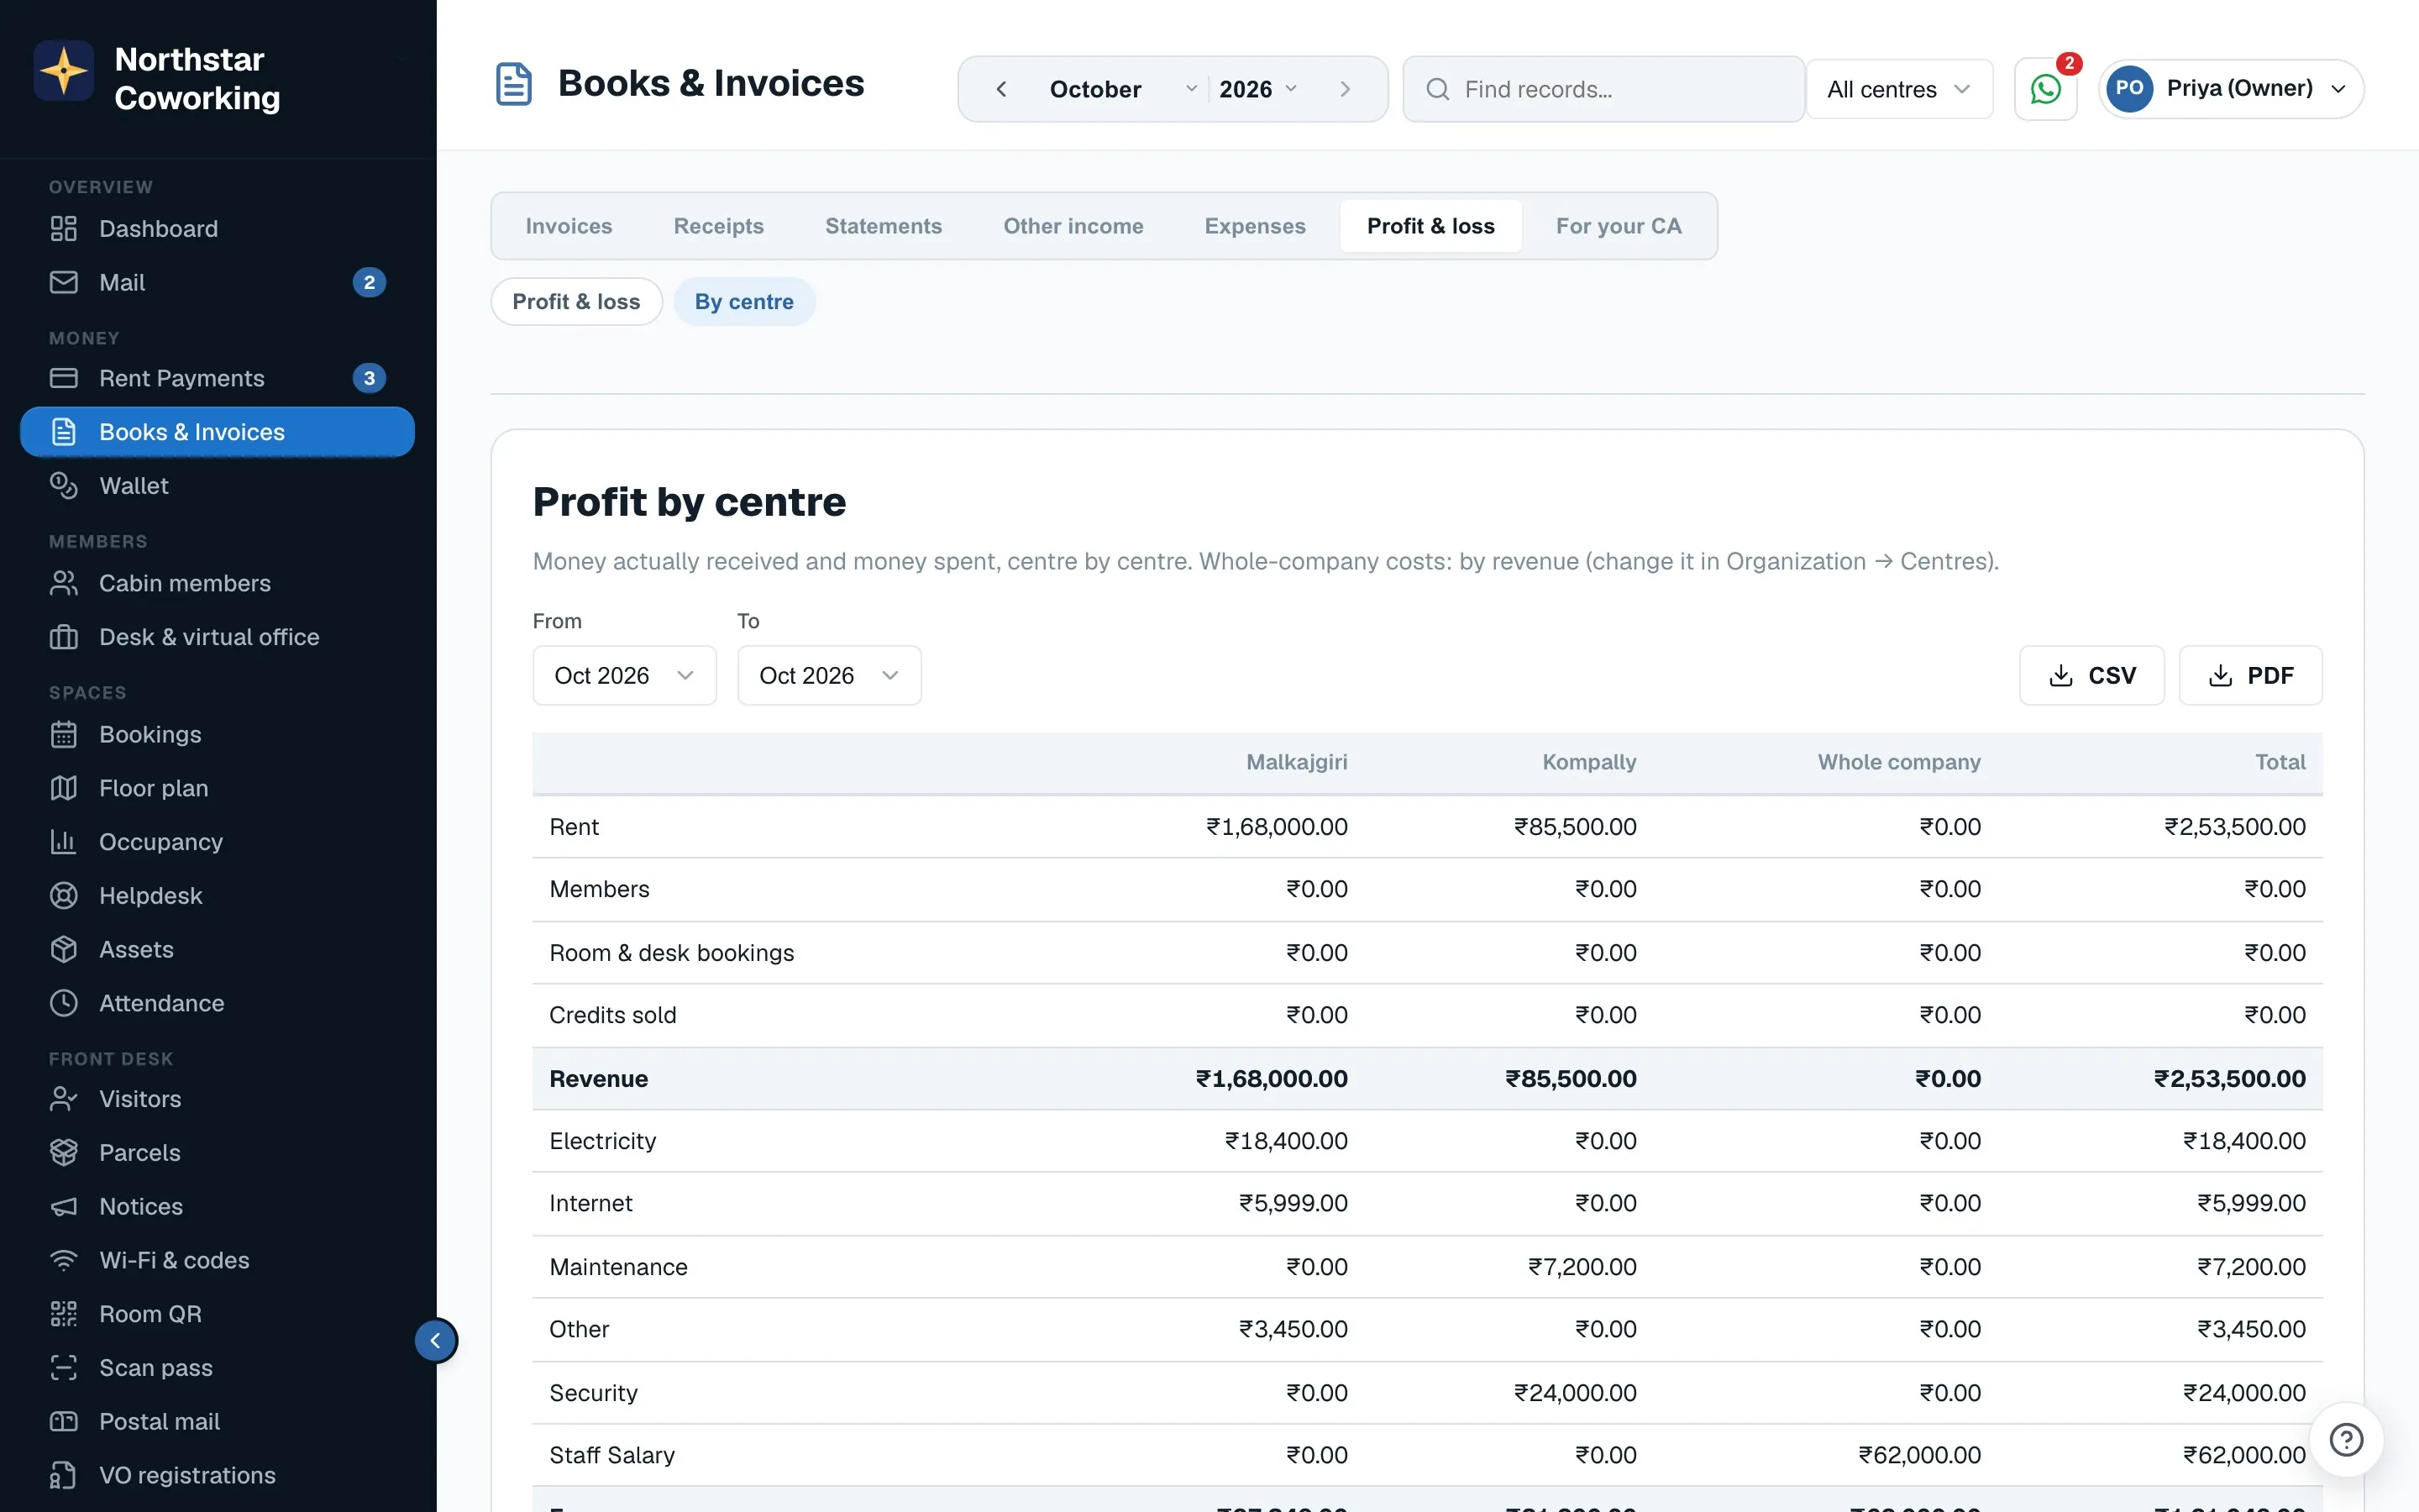This screenshot has width=2419, height=1512.
Task: Open Cabin members in the sidebar
Action: (x=217, y=583)
